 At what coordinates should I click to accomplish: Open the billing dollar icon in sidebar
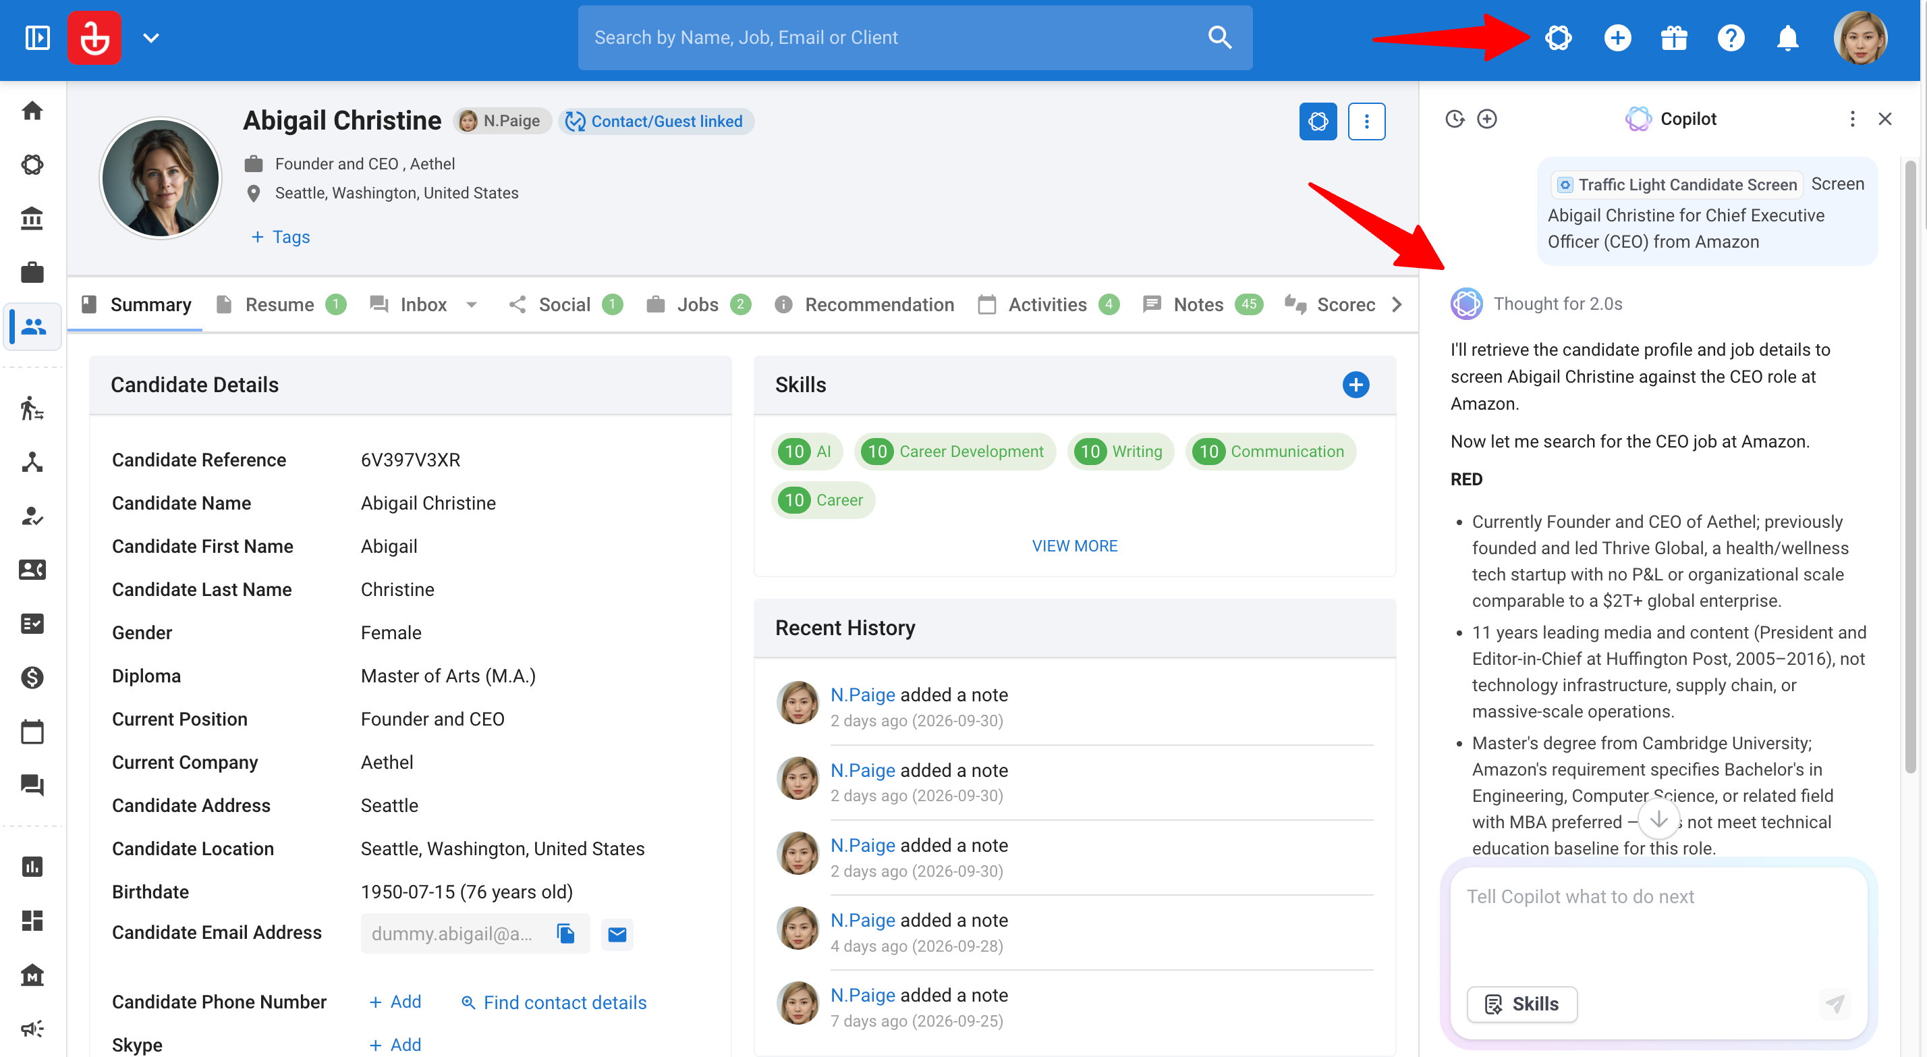coord(32,678)
